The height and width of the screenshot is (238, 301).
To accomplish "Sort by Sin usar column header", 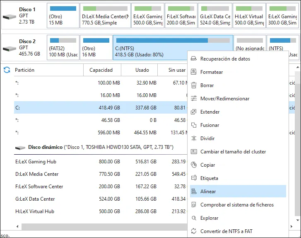I will (173, 70).
